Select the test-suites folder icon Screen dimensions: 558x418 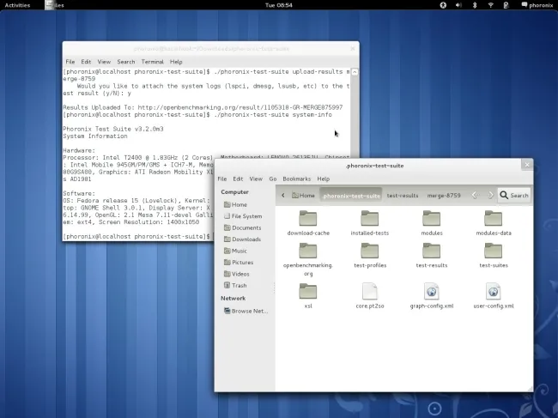pos(494,251)
